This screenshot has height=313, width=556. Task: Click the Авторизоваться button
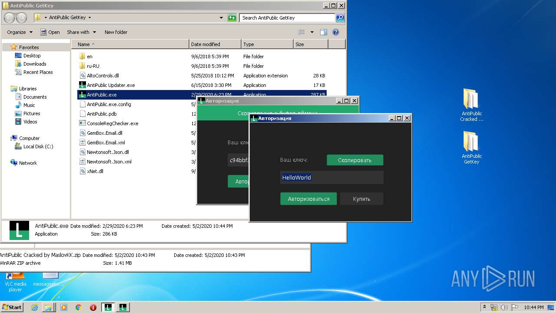click(x=308, y=199)
